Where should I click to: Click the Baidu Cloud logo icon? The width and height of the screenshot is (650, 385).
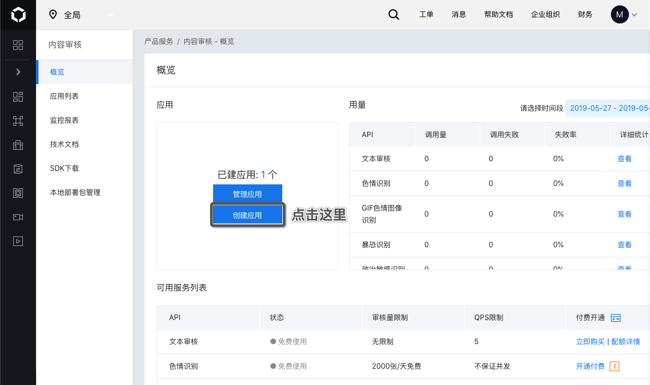click(18, 14)
